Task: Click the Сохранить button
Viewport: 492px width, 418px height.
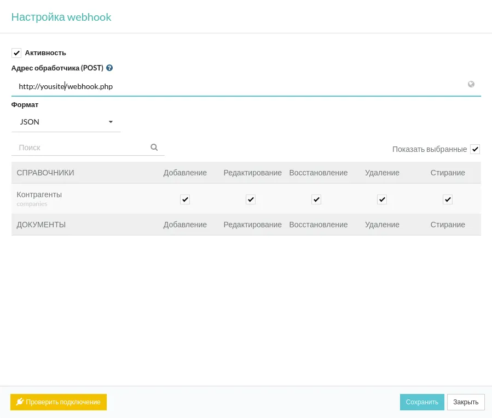Action: coord(422,402)
